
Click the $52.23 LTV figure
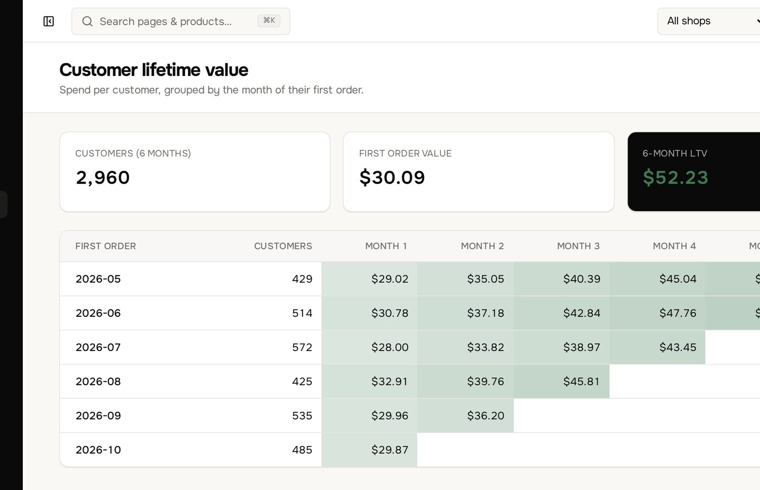pyautogui.click(x=675, y=177)
